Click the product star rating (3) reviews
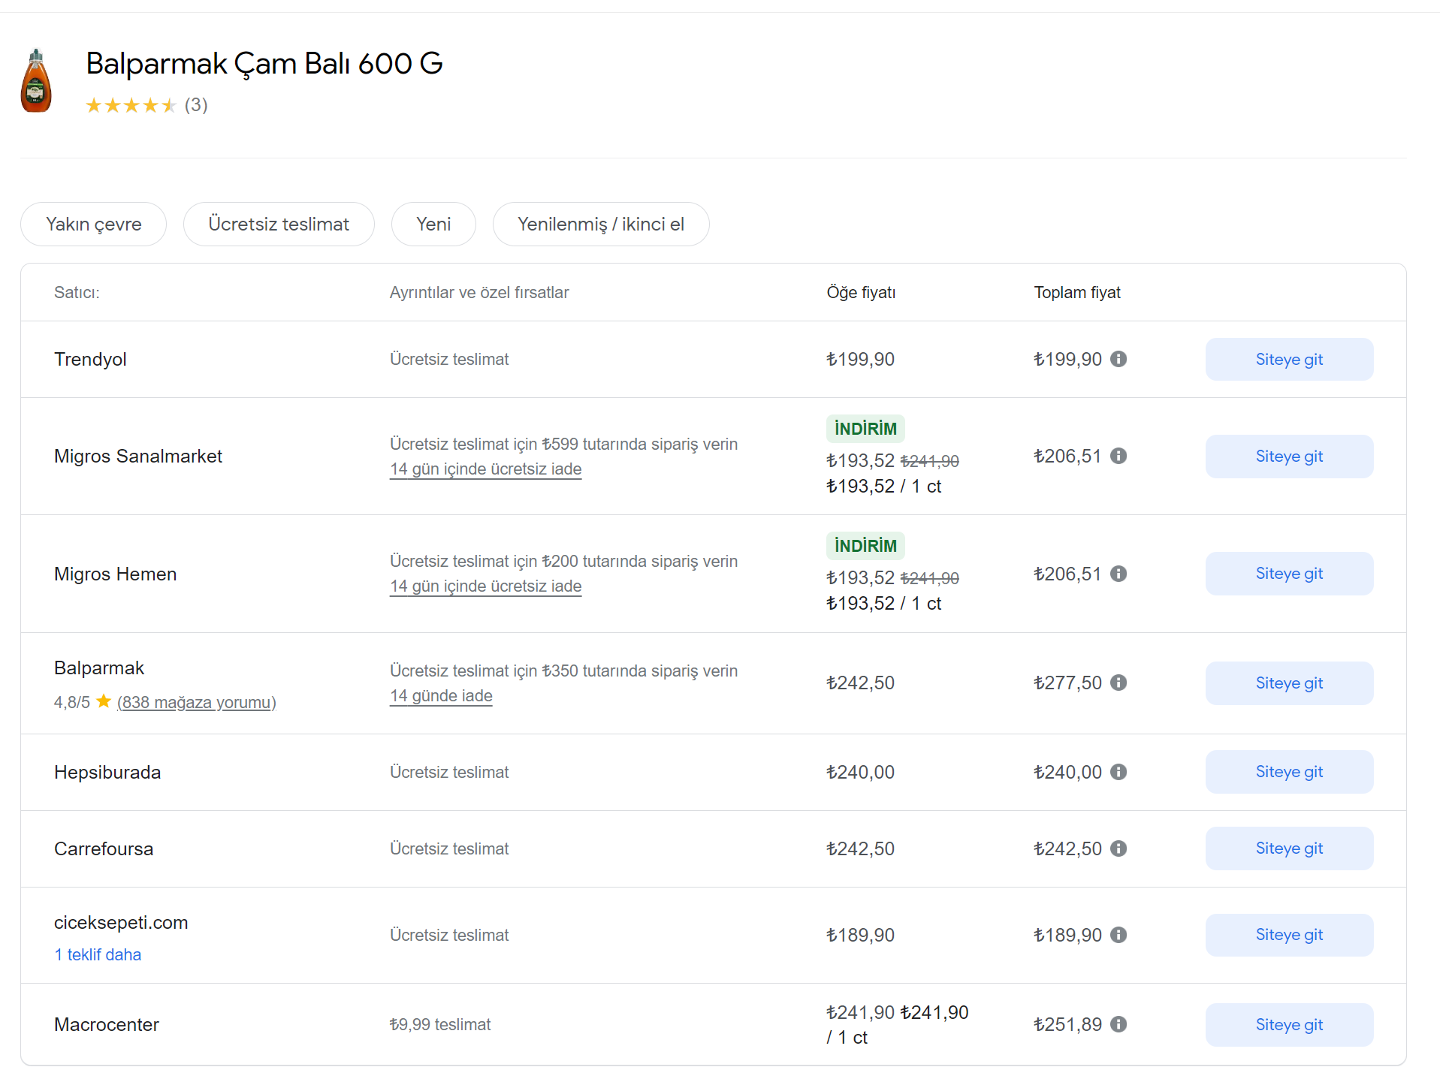Image resolution: width=1440 pixels, height=1082 pixels. pos(146,105)
